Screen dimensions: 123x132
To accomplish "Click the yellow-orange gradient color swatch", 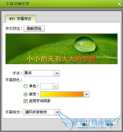I will (62, 94).
